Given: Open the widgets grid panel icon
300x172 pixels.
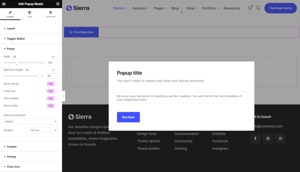Looking at the screenshot, I should [58, 4].
